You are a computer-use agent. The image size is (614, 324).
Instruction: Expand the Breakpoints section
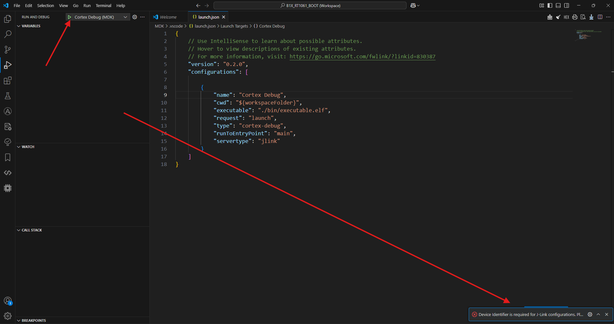pyautogui.click(x=19, y=320)
